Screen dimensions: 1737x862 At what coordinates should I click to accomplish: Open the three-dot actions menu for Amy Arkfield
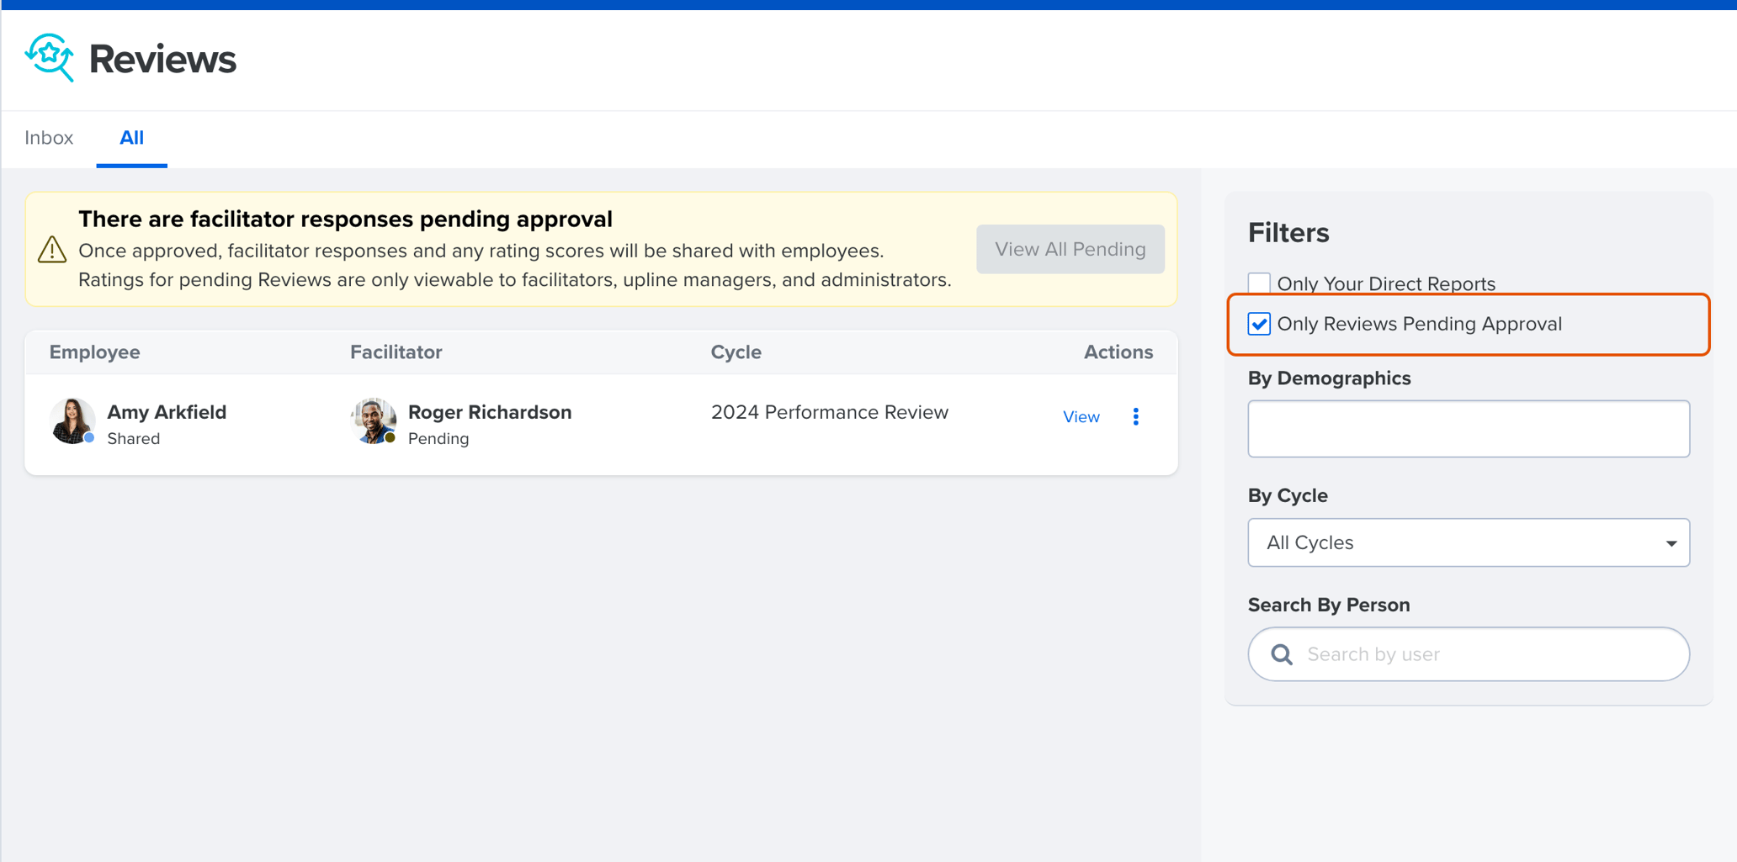click(1135, 415)
